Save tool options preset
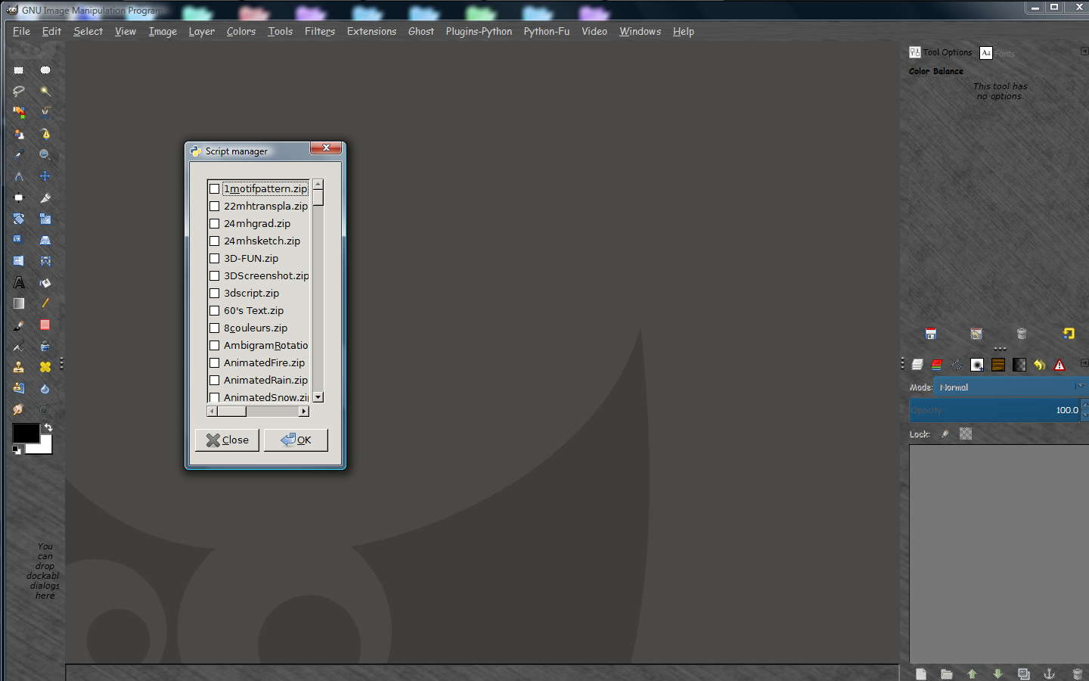 click(931, 334)
